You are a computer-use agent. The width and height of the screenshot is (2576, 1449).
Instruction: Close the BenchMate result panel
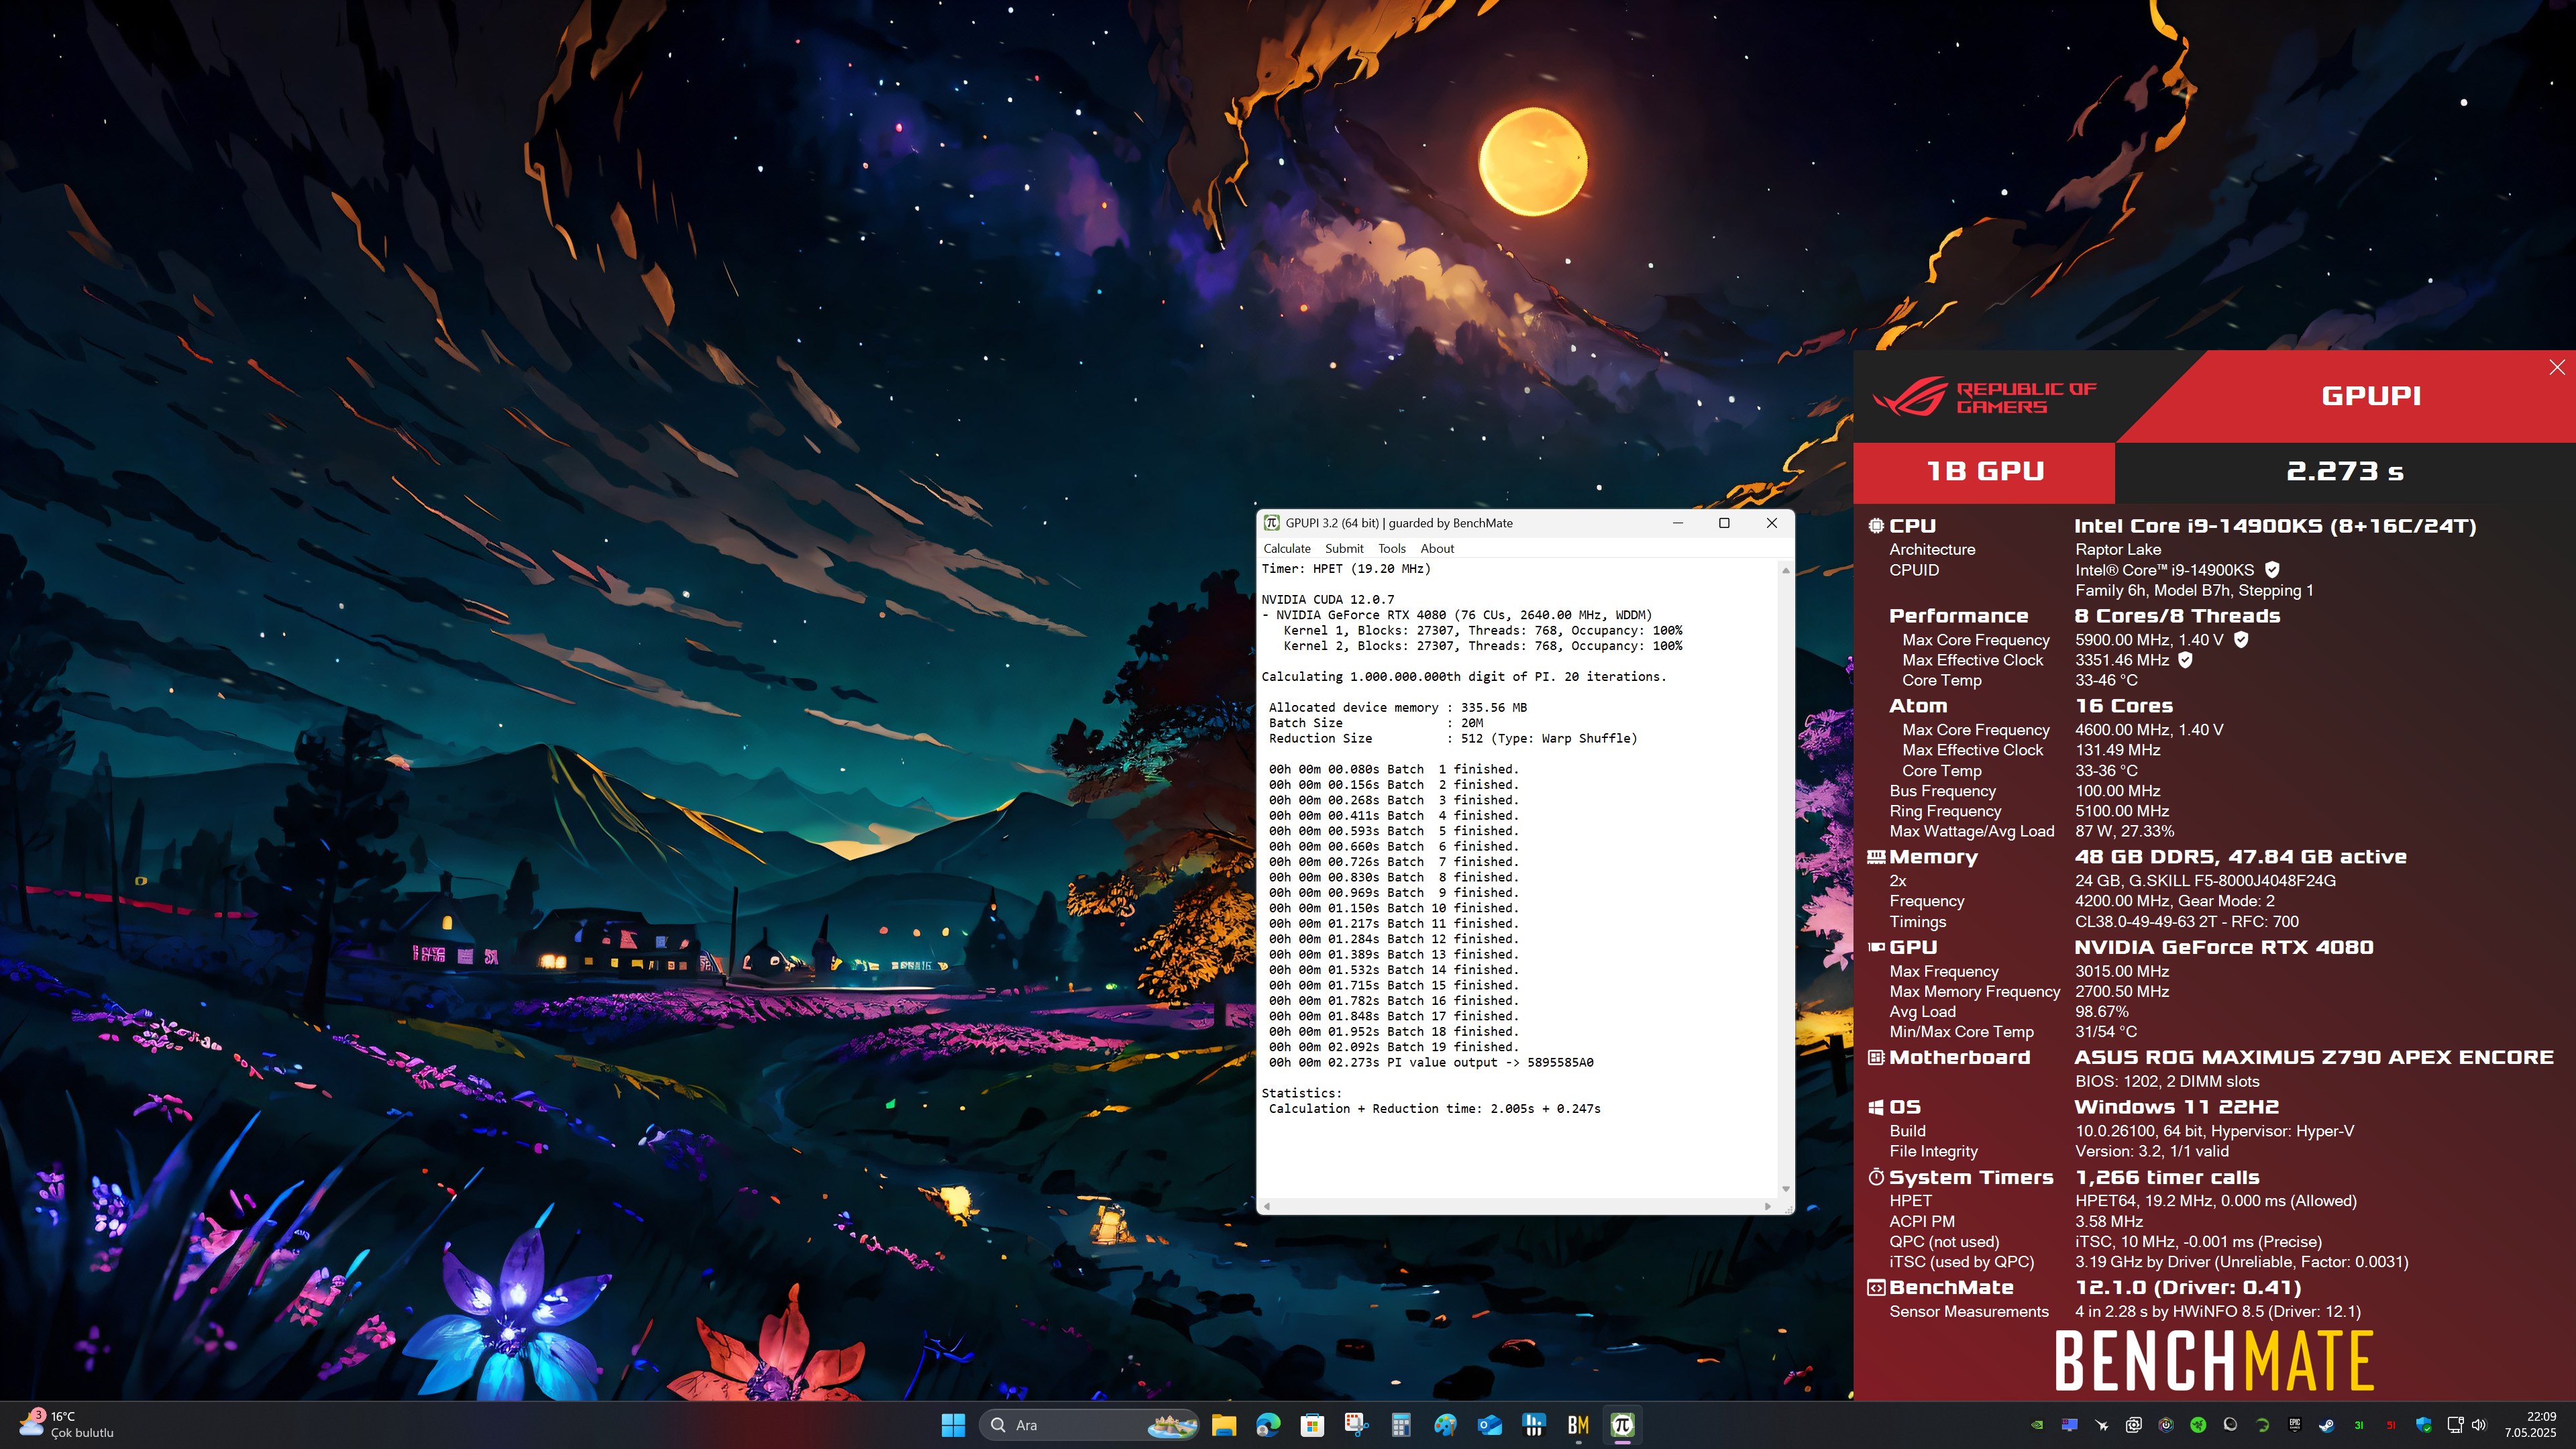2556,367
